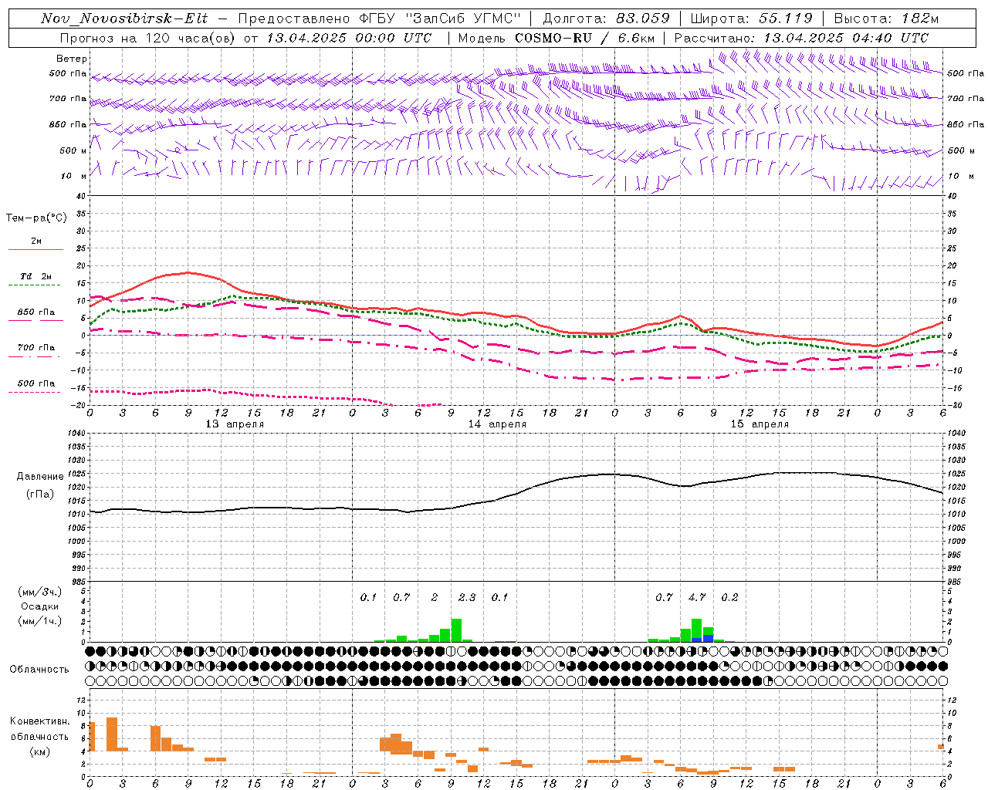
Task: Click the 2.3 precipitation total value
Action: (x=467, y=598)
